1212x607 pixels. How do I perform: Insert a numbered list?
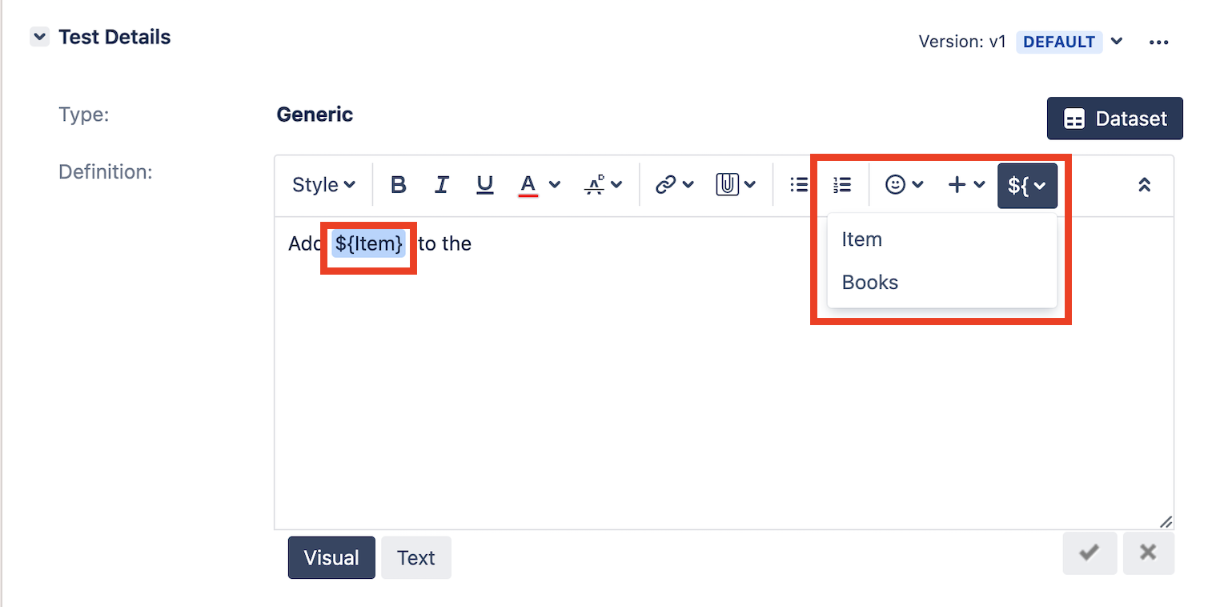click(x=841, y=185)
